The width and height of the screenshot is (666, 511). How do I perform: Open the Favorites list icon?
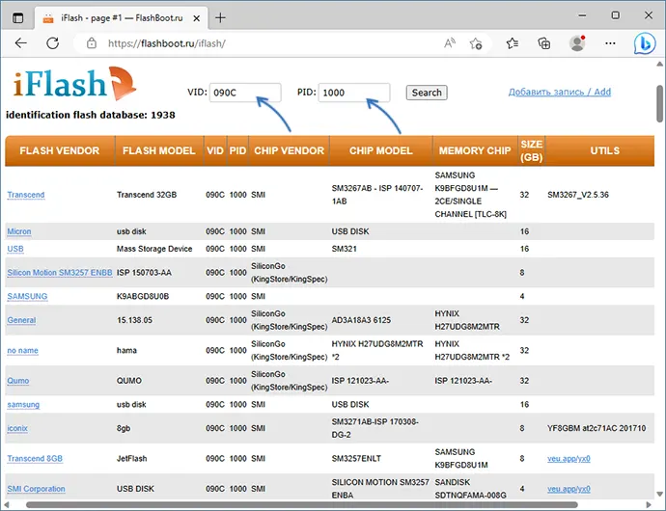point(513,43)
